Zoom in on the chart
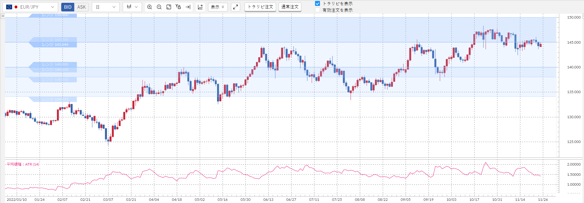 pos(150,7)
